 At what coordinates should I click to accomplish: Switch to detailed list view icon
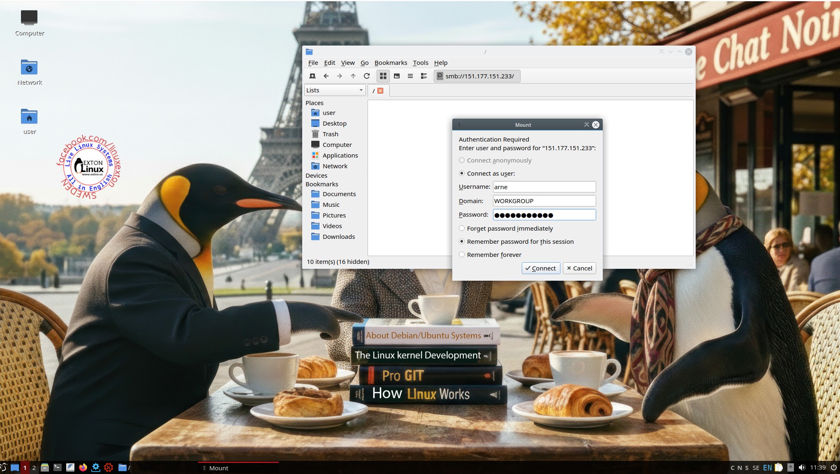pos(424,76)
